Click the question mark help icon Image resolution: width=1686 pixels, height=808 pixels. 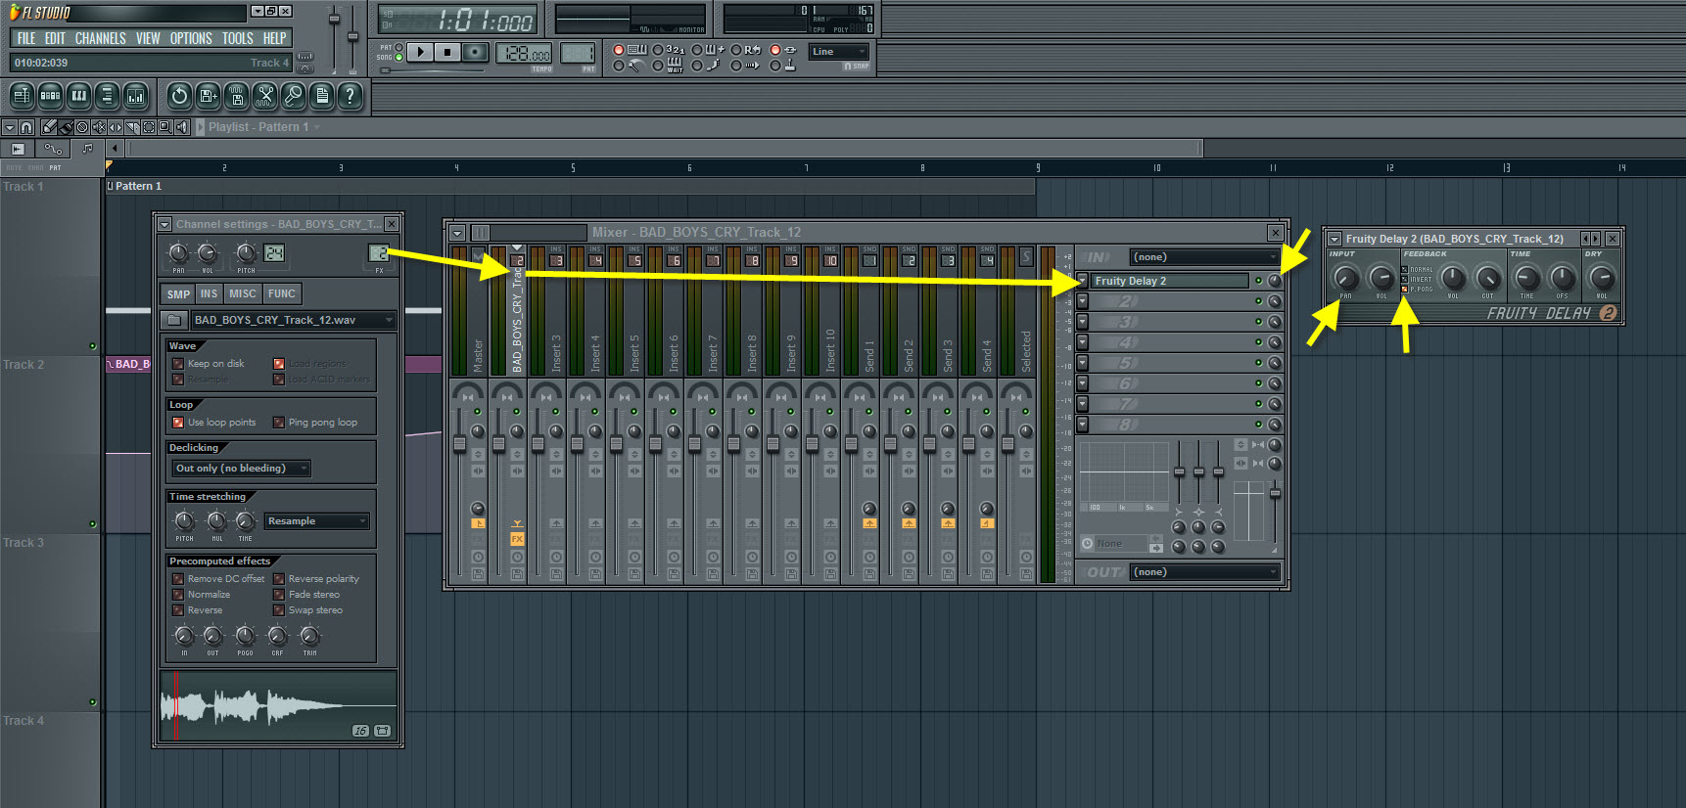[350, 96]
